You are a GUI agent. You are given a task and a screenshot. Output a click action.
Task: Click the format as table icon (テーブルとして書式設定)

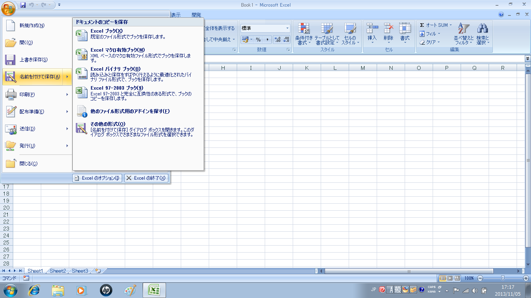coord(327,29)
